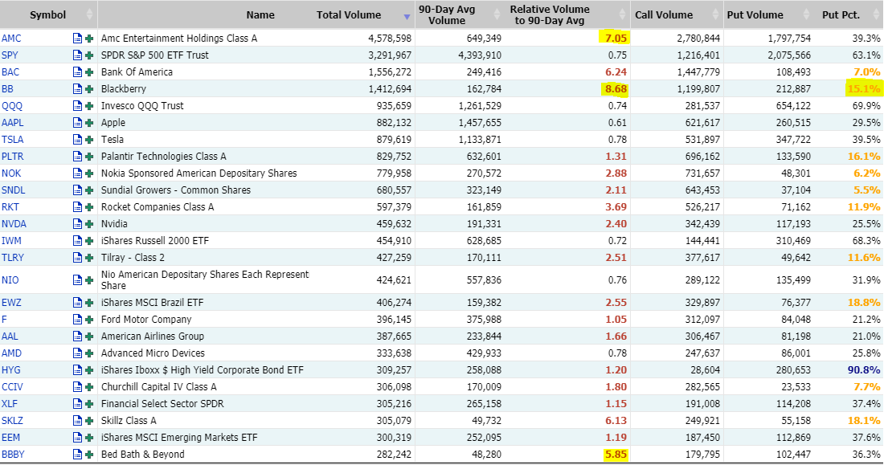Click the document icon for AMD

(77, 353)
